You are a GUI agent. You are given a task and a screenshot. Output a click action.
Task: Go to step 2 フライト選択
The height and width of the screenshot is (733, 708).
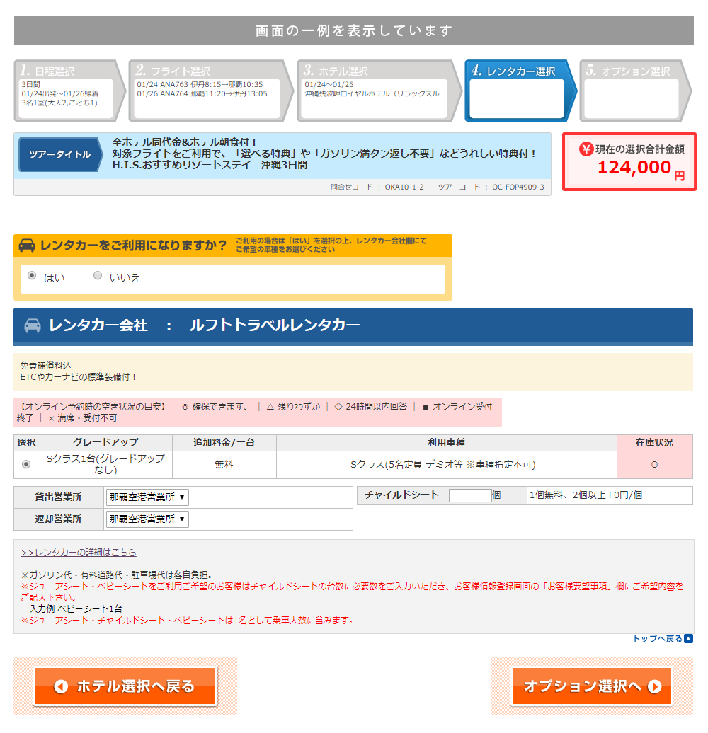coord(207,90)
